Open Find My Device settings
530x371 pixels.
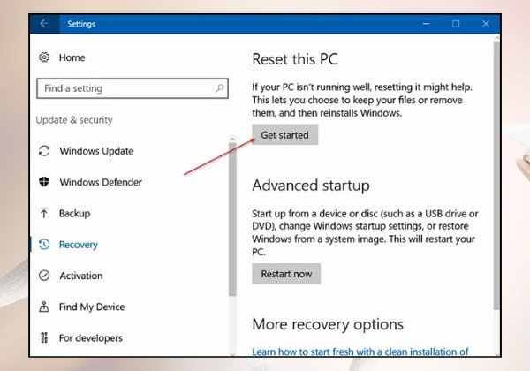[92, 307]
